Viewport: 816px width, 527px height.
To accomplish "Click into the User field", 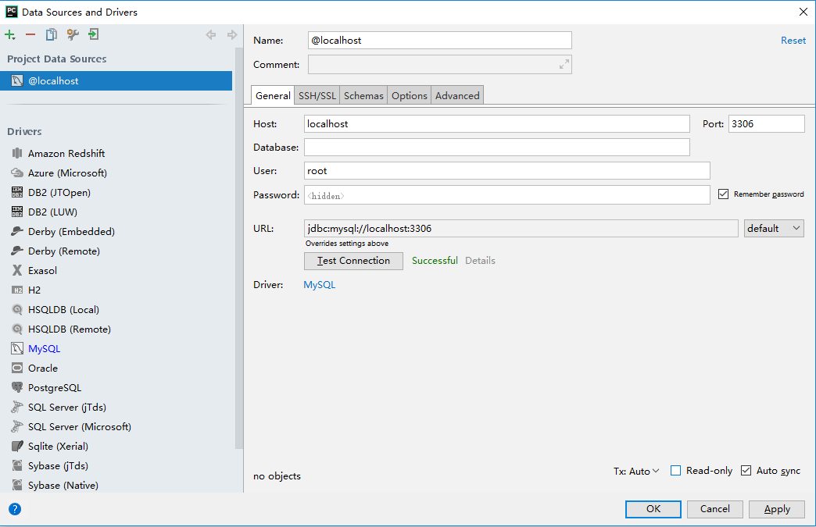I will point(507,170).
